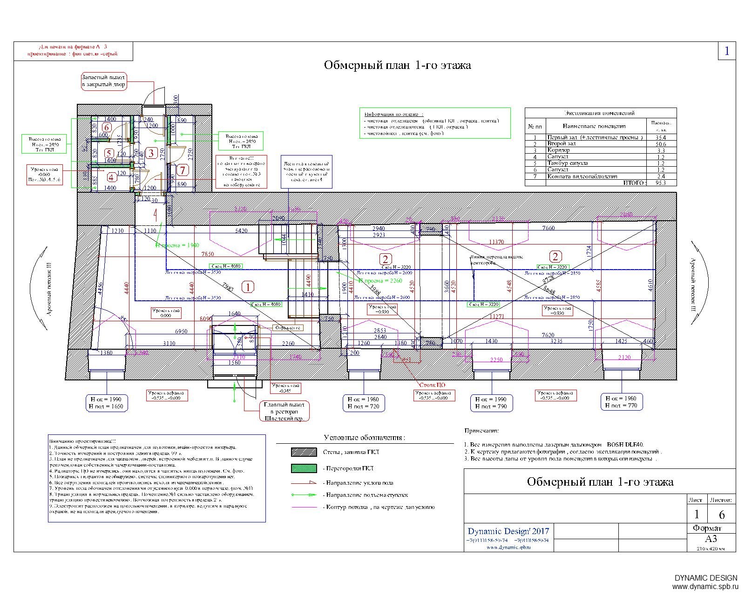Click the sheet number "1" box in the top-right corner

(x=727, y=50)
